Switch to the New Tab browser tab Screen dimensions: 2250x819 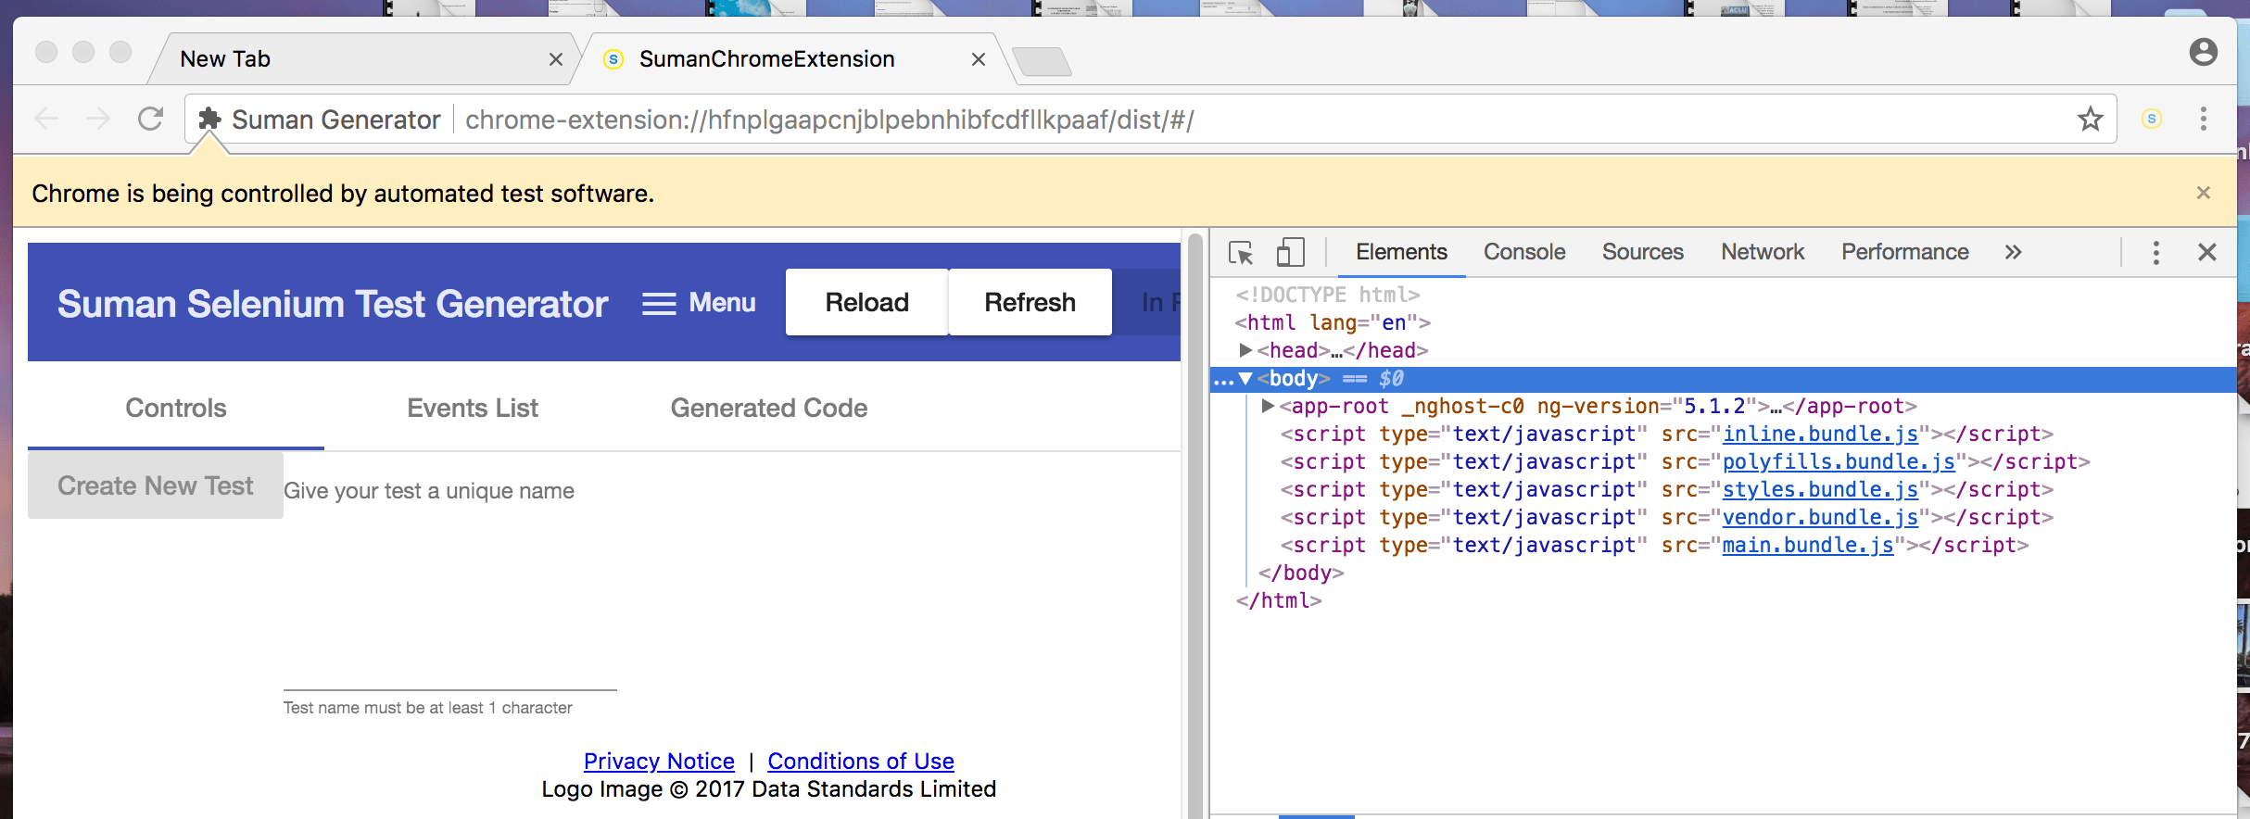(361, 59)
